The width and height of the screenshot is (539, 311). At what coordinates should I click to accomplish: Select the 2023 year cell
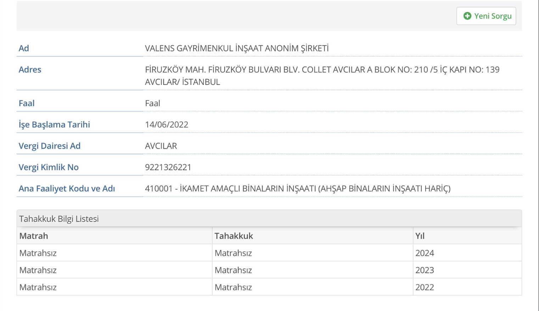point(425,270)
